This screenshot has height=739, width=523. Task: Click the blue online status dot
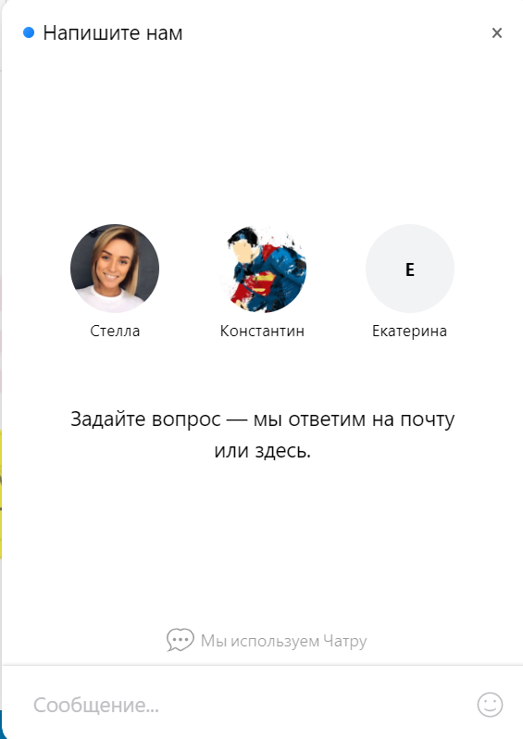(x=29, y=32)
